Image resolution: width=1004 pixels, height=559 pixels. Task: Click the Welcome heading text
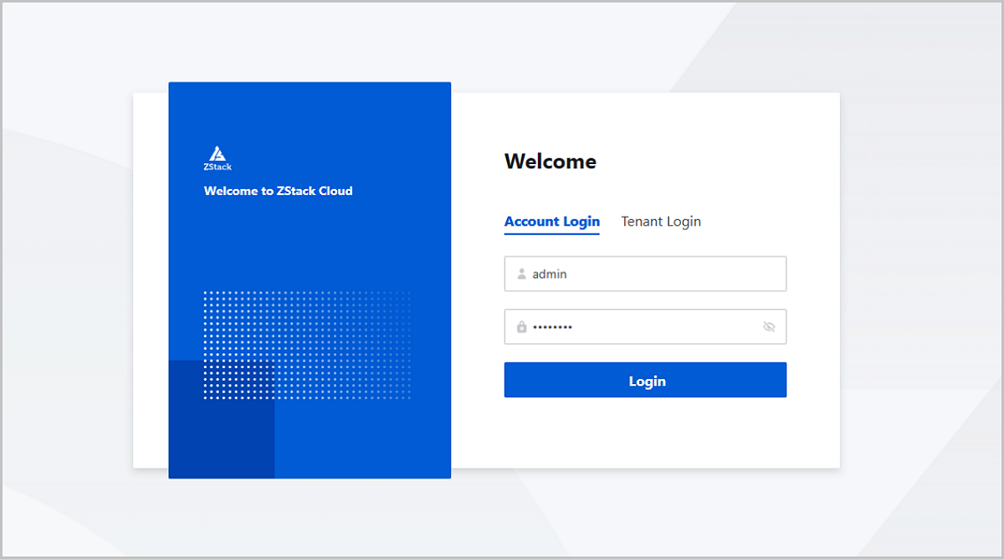pyautogui.click(x=550, y=162)
